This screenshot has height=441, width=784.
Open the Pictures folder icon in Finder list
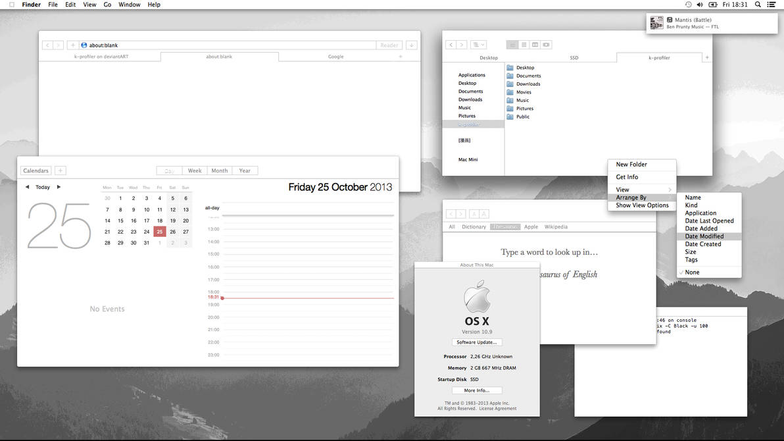pos(510,108)
